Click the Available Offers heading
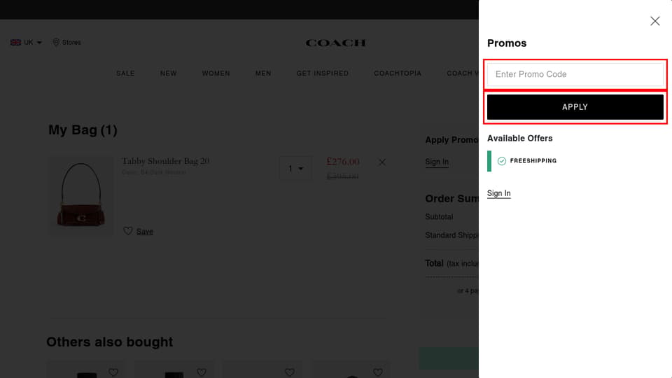This screenshot has width=672, height=378. pyautogui.click(x=519, y=139)
